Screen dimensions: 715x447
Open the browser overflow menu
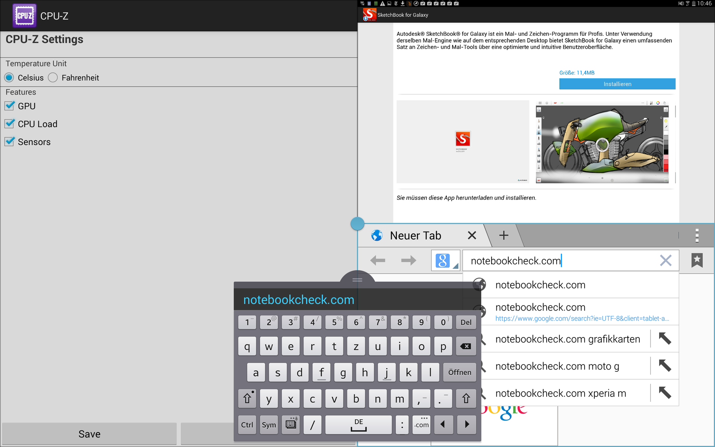pos(697,235)
